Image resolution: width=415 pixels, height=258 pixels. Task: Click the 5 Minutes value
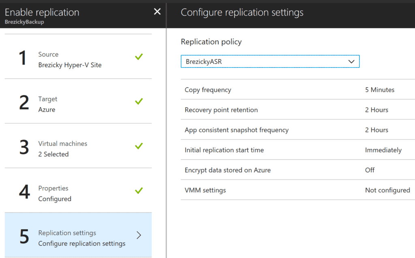(379, 90)
